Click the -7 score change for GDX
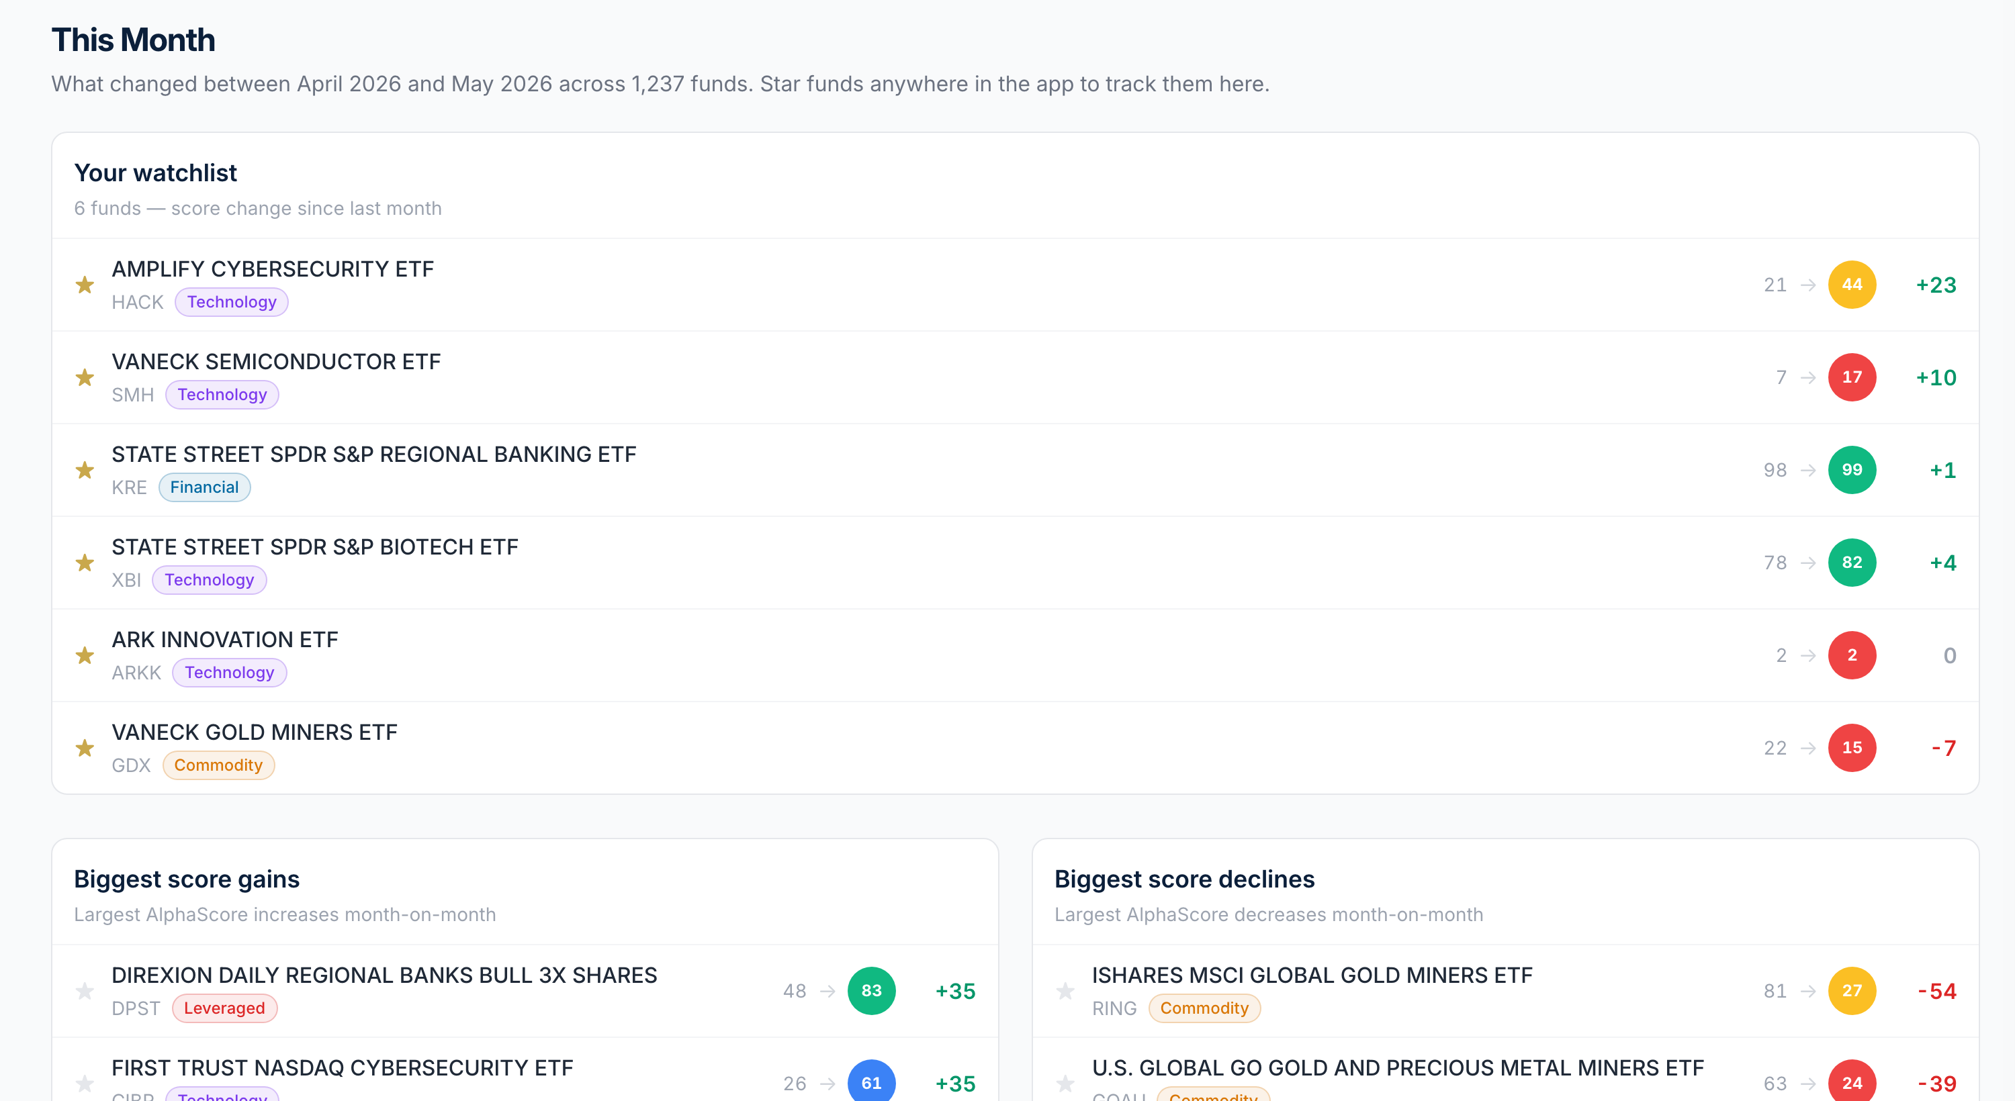This screenshot has height=1101, width=2015. [1944, 749]
